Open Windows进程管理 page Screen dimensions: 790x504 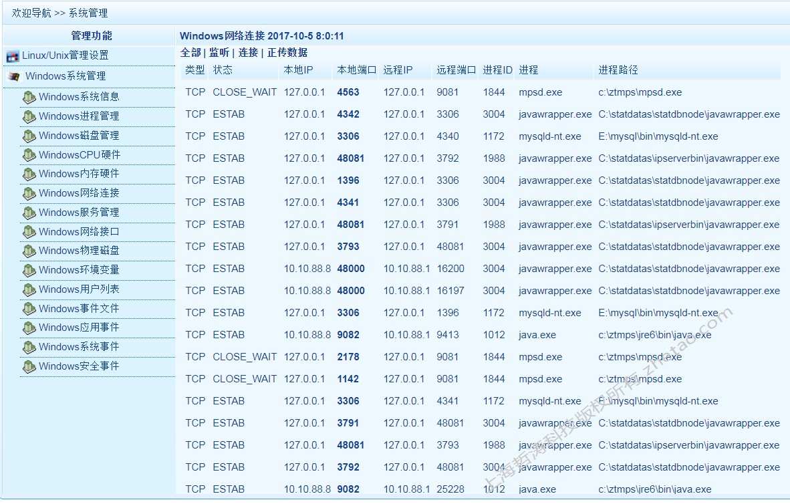pos(79,116)
